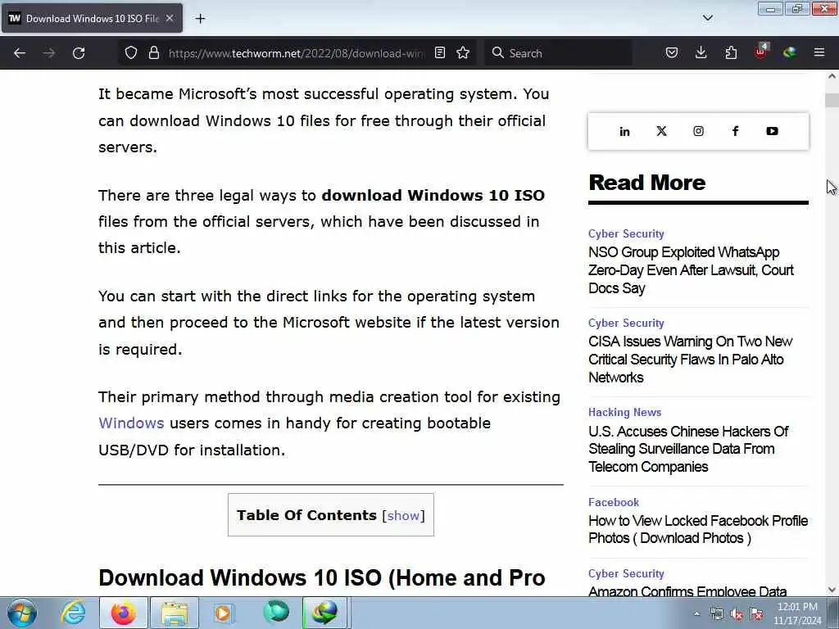Open the CISA Issues Warning article

(x=690, y=360)
